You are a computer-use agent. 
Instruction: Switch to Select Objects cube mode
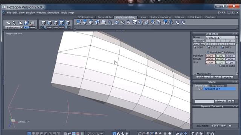(44, 23)
